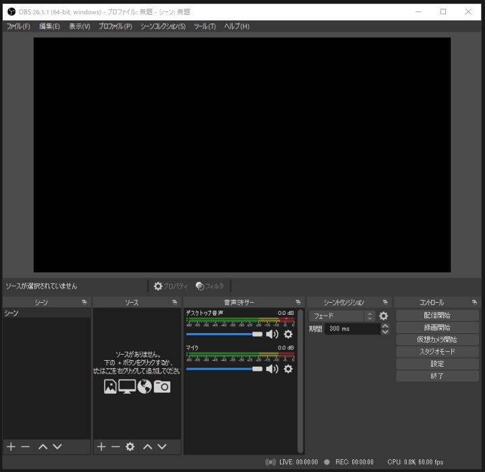
Task: Mute マイク speaker toggle
Action: pyautogui.click(x=273, y=369)
